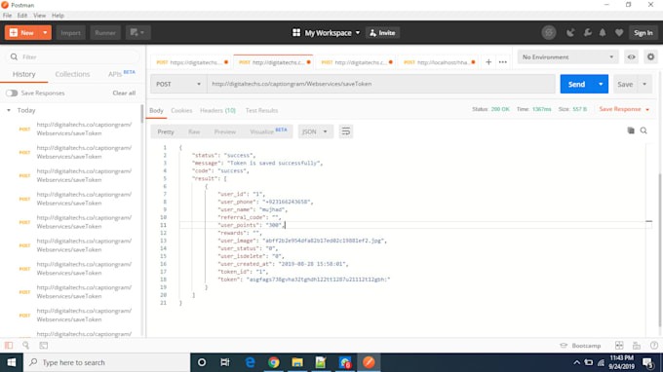The image size is (663, 372).
Task: Copy the response body to clipboard
Action: [631, 130]
